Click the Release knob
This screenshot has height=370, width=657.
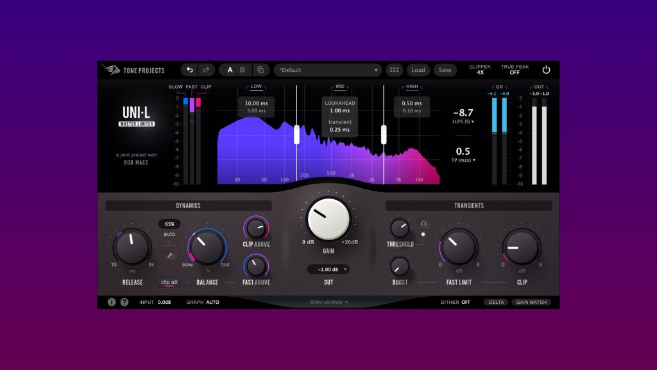(x=132, y=247)
